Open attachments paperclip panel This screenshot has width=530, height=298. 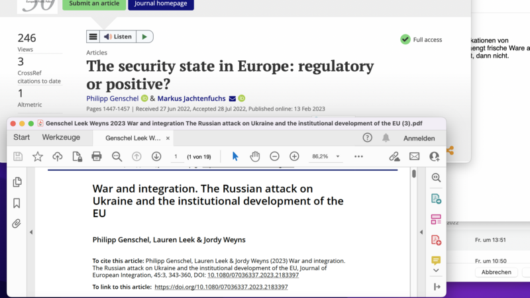[17, 224]
